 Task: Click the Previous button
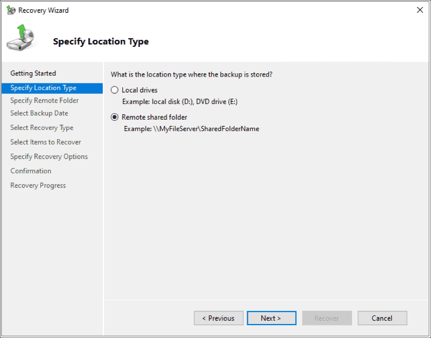218,318
